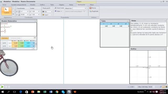Click the first layout icon at bottom right
168x94 pixels.
click(161, 87)
